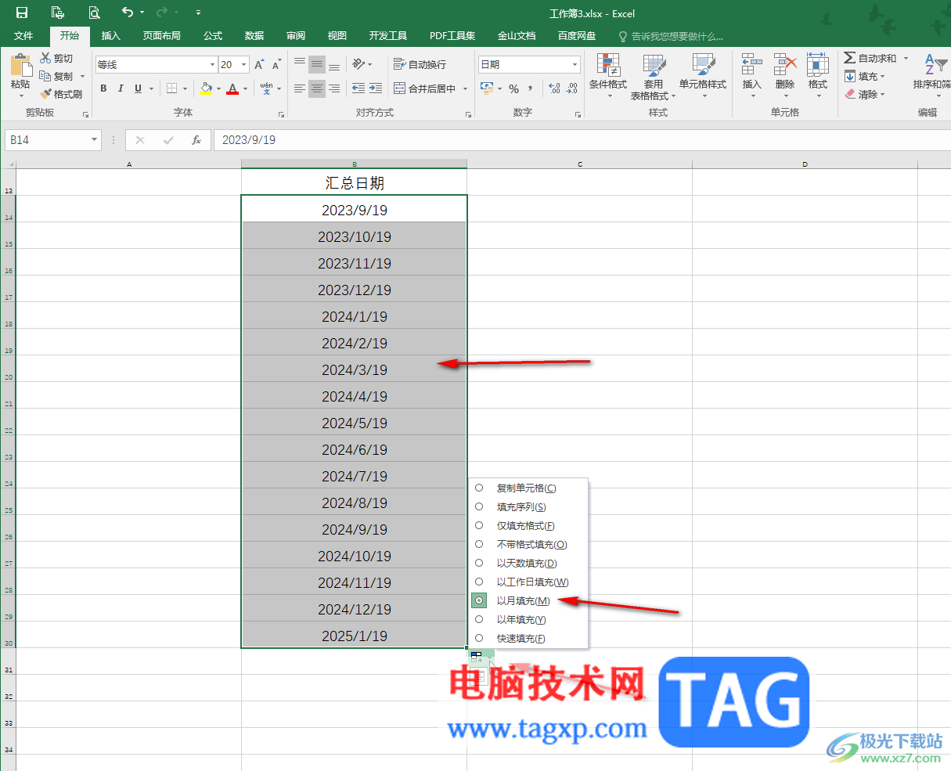Open the font size dropdown showing 20
951x771 pixels.
pos(244,65)
